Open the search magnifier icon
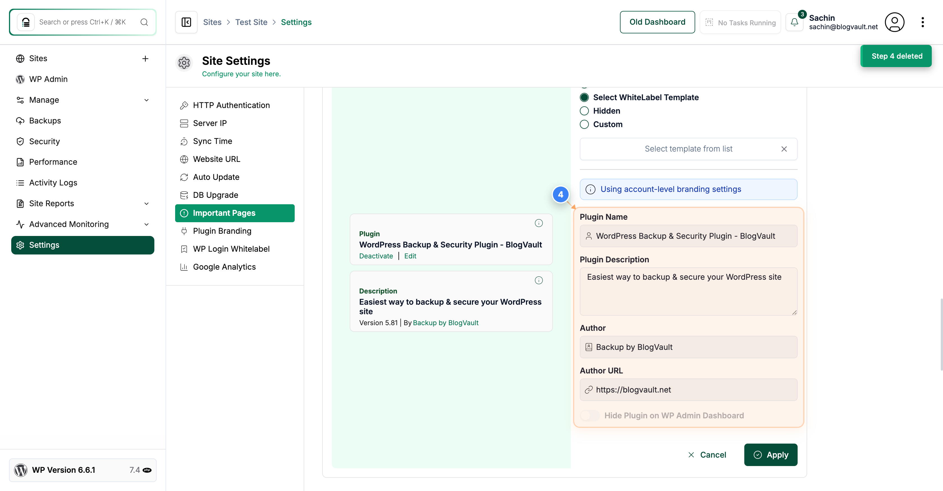943x491 pixels. pyautogui.click(x=144, y=22)
